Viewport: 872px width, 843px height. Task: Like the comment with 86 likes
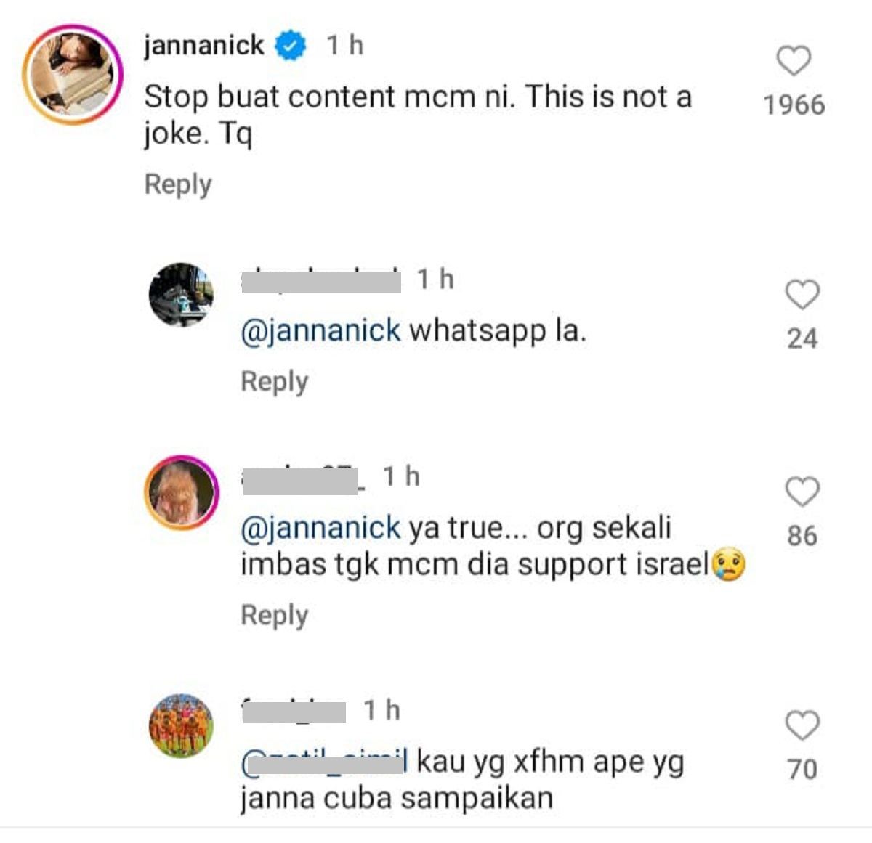tap(802, 490)
